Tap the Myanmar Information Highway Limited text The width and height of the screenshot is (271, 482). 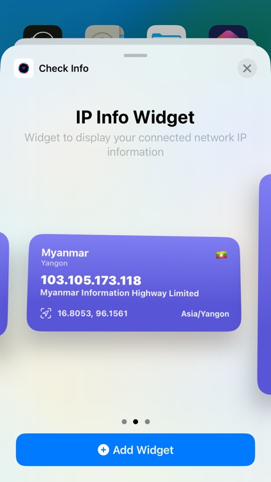(119, 293)
